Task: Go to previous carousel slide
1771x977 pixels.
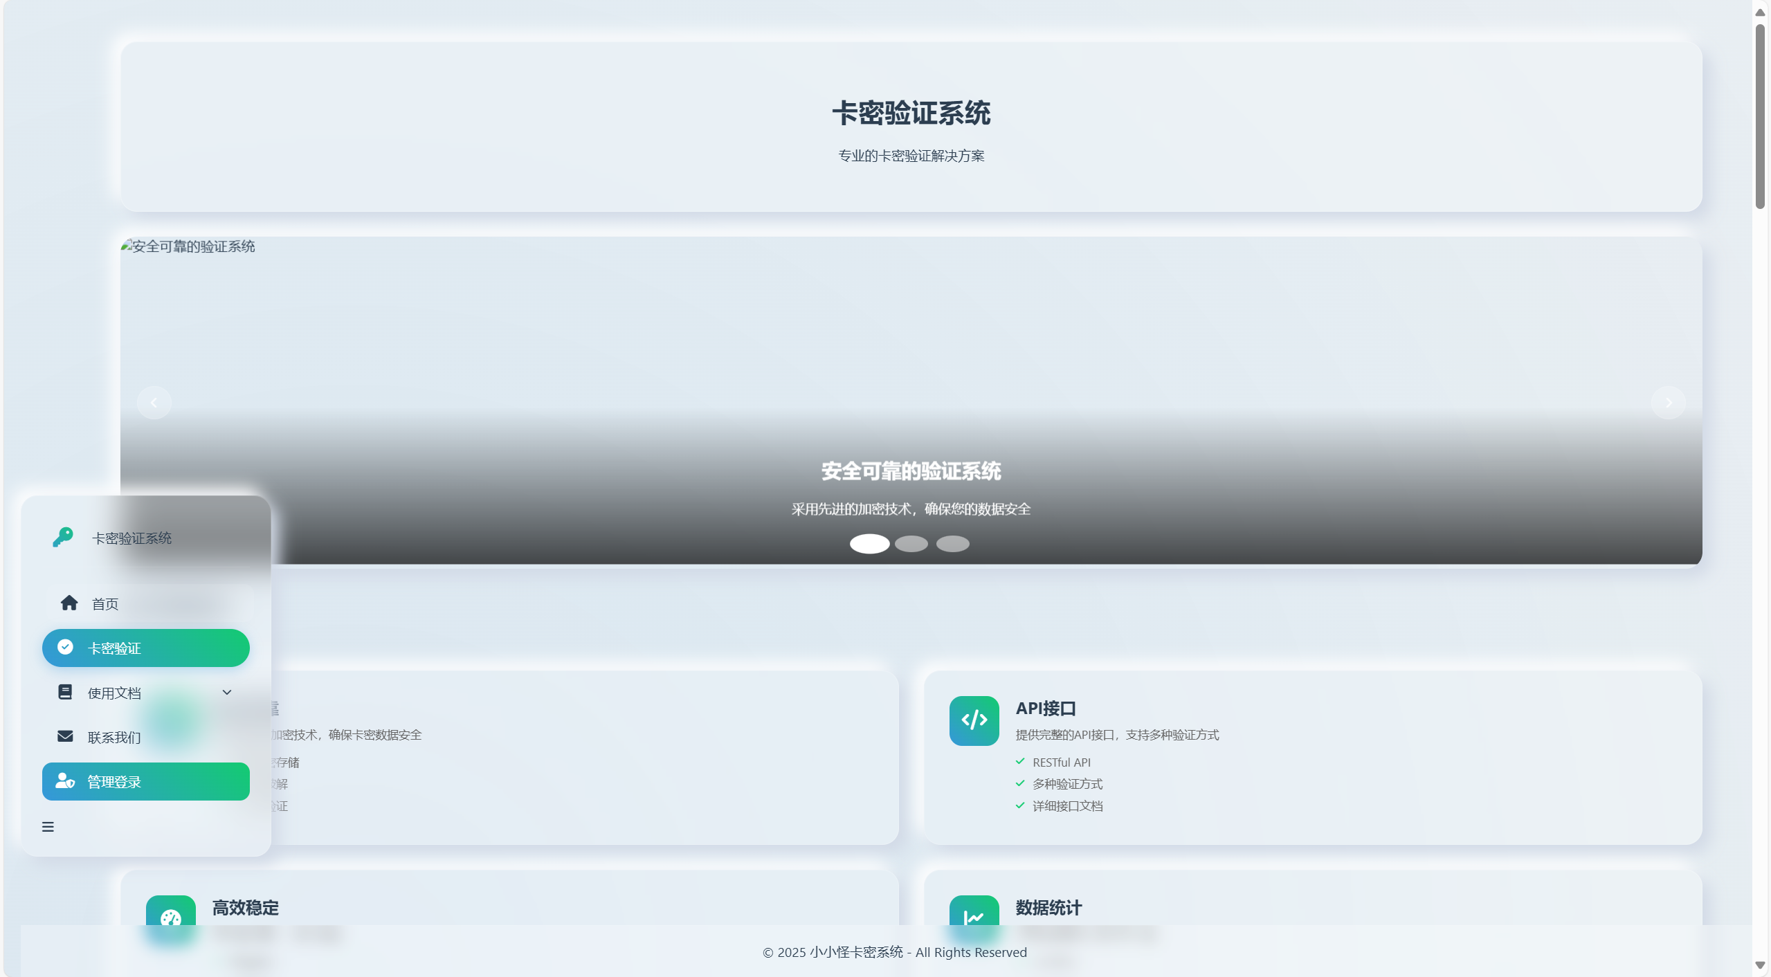Action: [154, 403]
